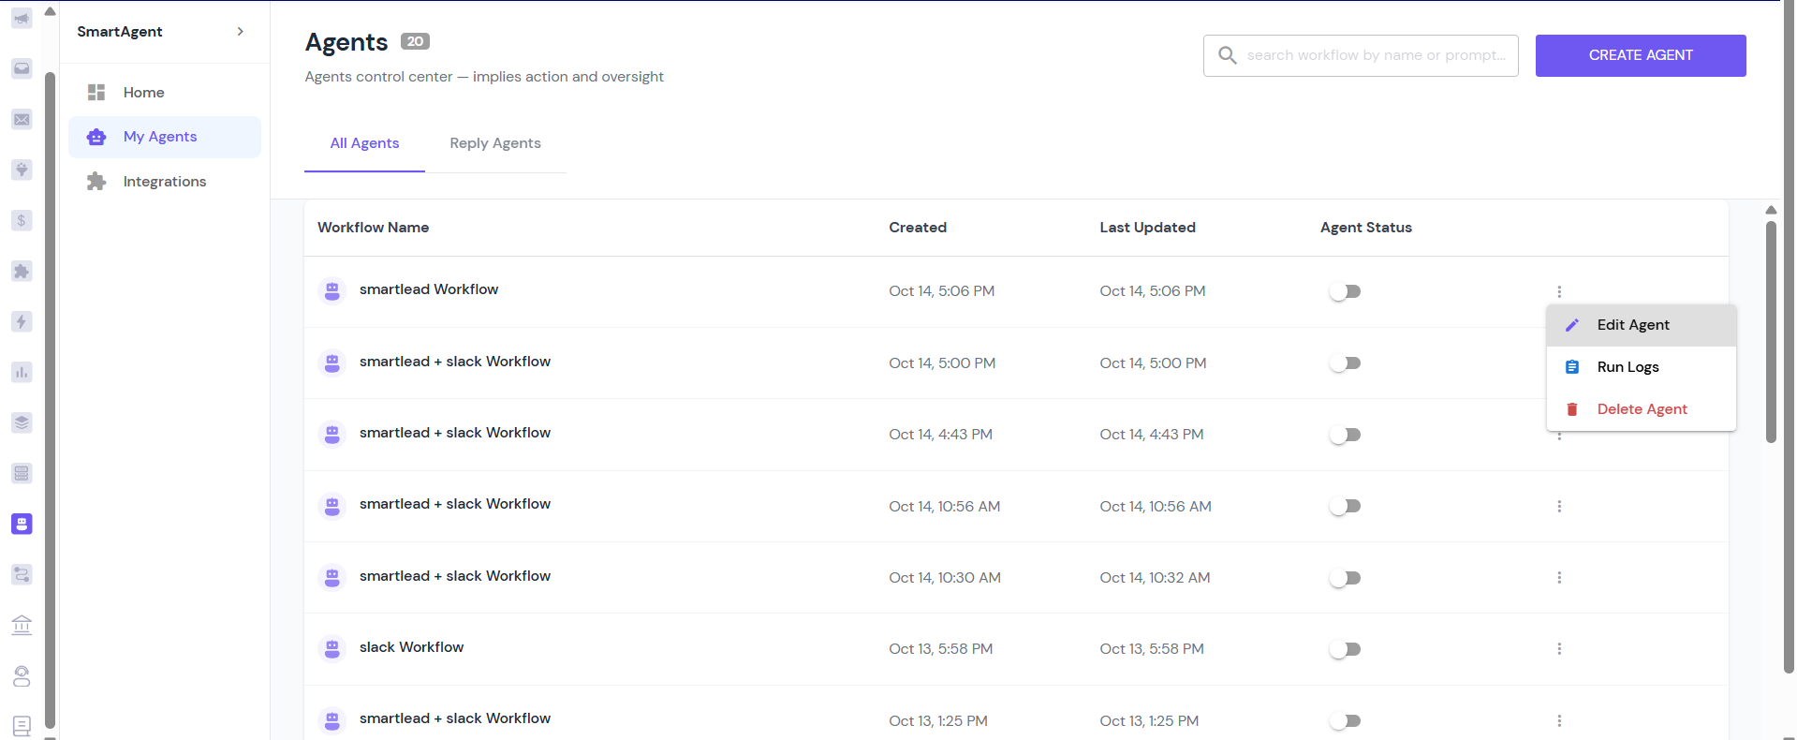Click the agents table vertical scrollbar
The width and height of the screenshot is (1797, 740).
[1771, 331]
